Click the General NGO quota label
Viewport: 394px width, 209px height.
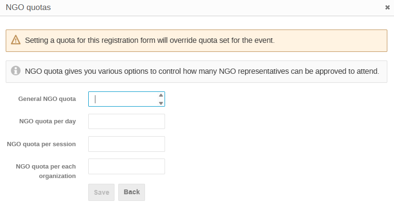click(x=47, y=99)
